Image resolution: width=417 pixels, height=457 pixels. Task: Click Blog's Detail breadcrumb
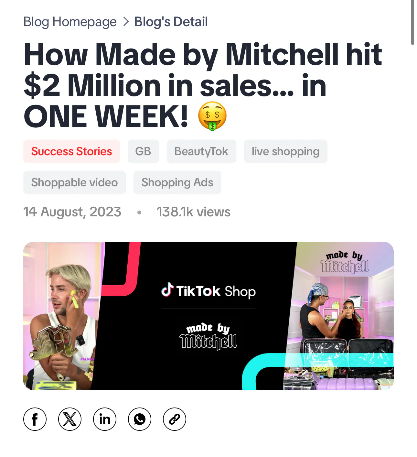pyautogui.click(x=171, y=22)
